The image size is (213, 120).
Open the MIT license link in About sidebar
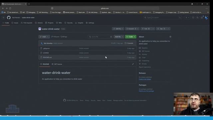[x=146, y=51]
